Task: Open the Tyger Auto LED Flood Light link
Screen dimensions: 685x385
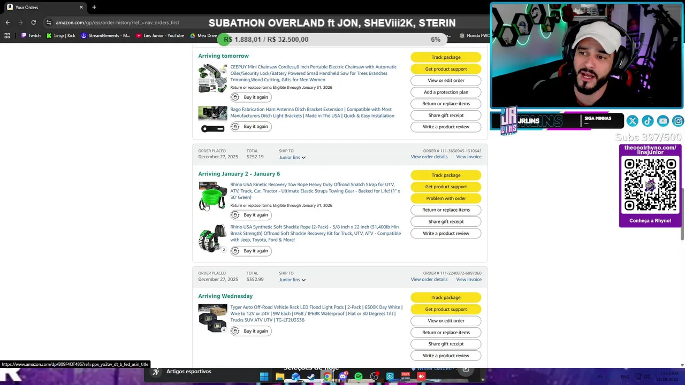Action: pos(316,313)
